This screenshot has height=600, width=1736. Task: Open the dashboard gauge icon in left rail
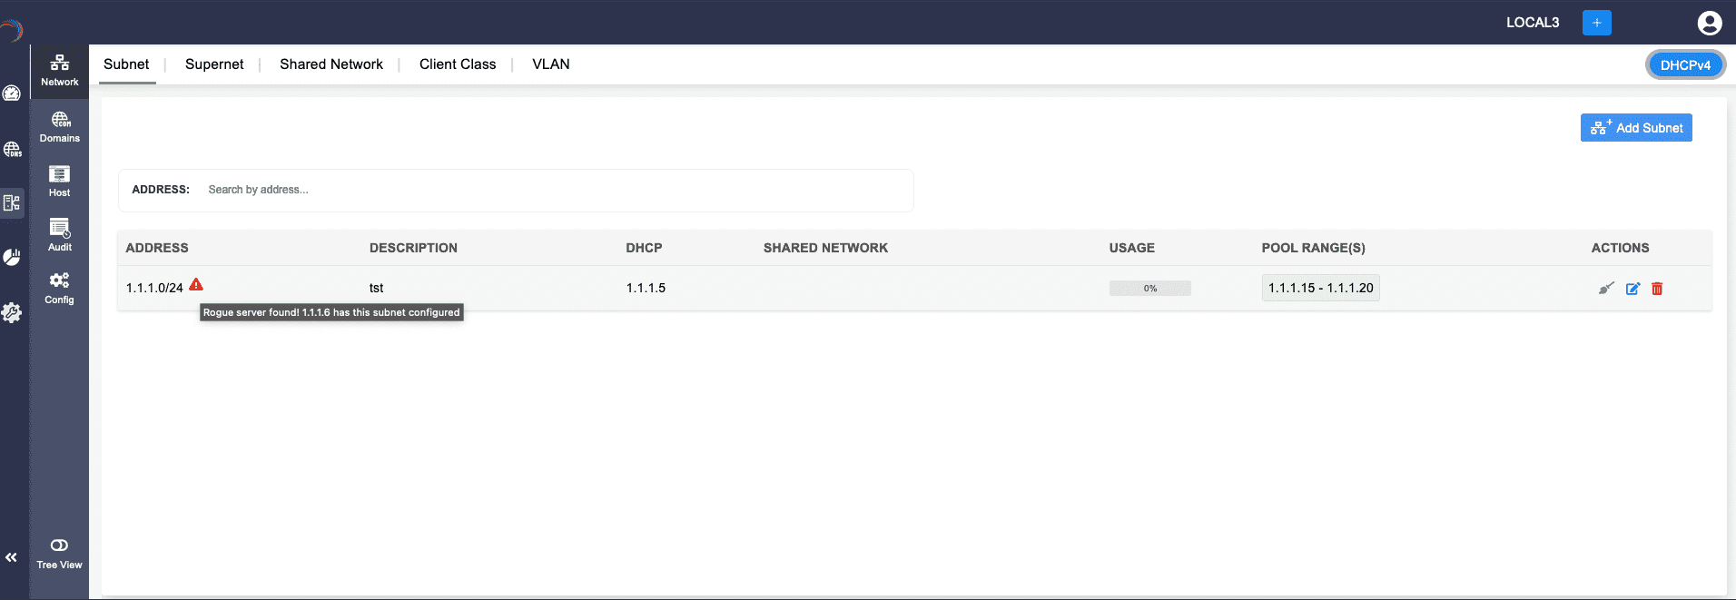pyautogui.click(x=12, y=93)
